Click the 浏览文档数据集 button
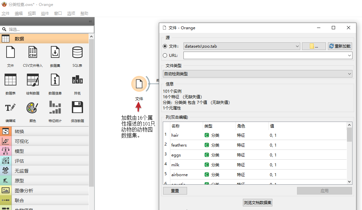This screenshot has height=210, width=362. tap(258, 202)
